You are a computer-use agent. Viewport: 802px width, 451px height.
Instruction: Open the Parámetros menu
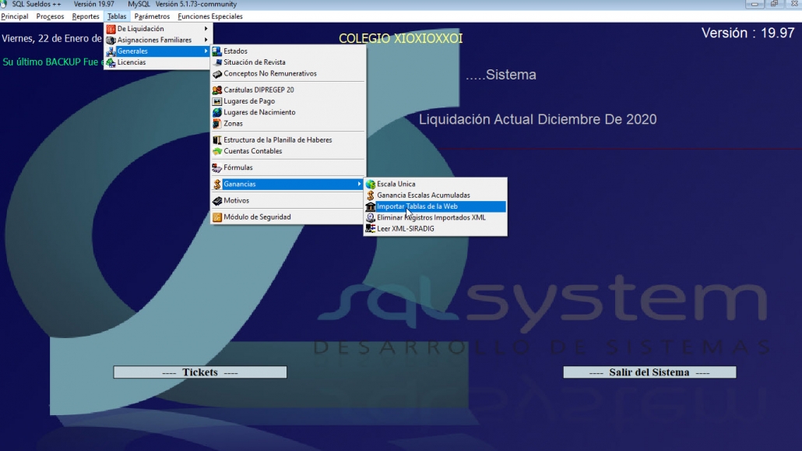(x=152, y=16)
